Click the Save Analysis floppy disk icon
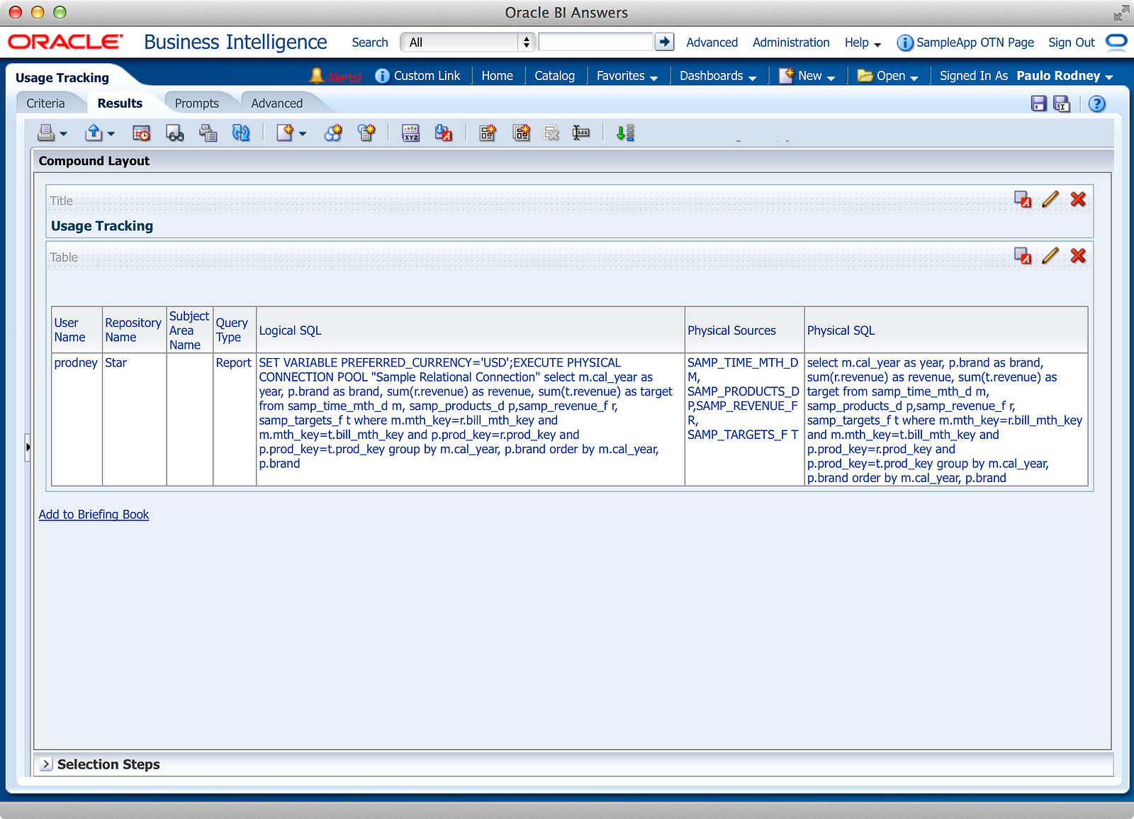 pos(1039,104)
